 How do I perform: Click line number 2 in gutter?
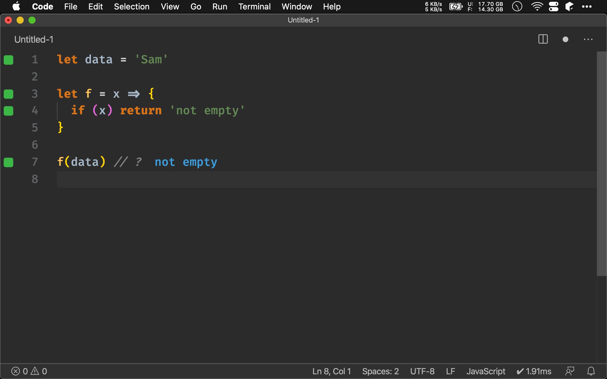tap(35, 77)
